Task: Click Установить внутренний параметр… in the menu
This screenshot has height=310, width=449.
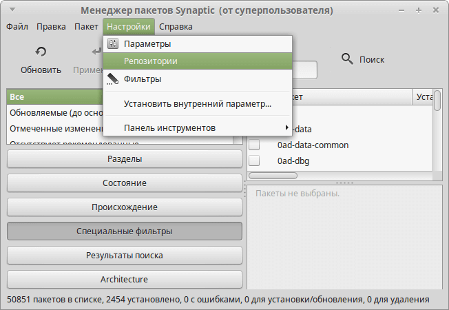Action: click(198, 104)
